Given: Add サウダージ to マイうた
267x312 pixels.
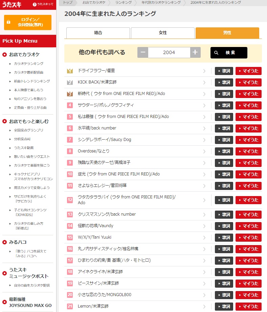Looking at the screenshot, I should click(x=248, y=105).
